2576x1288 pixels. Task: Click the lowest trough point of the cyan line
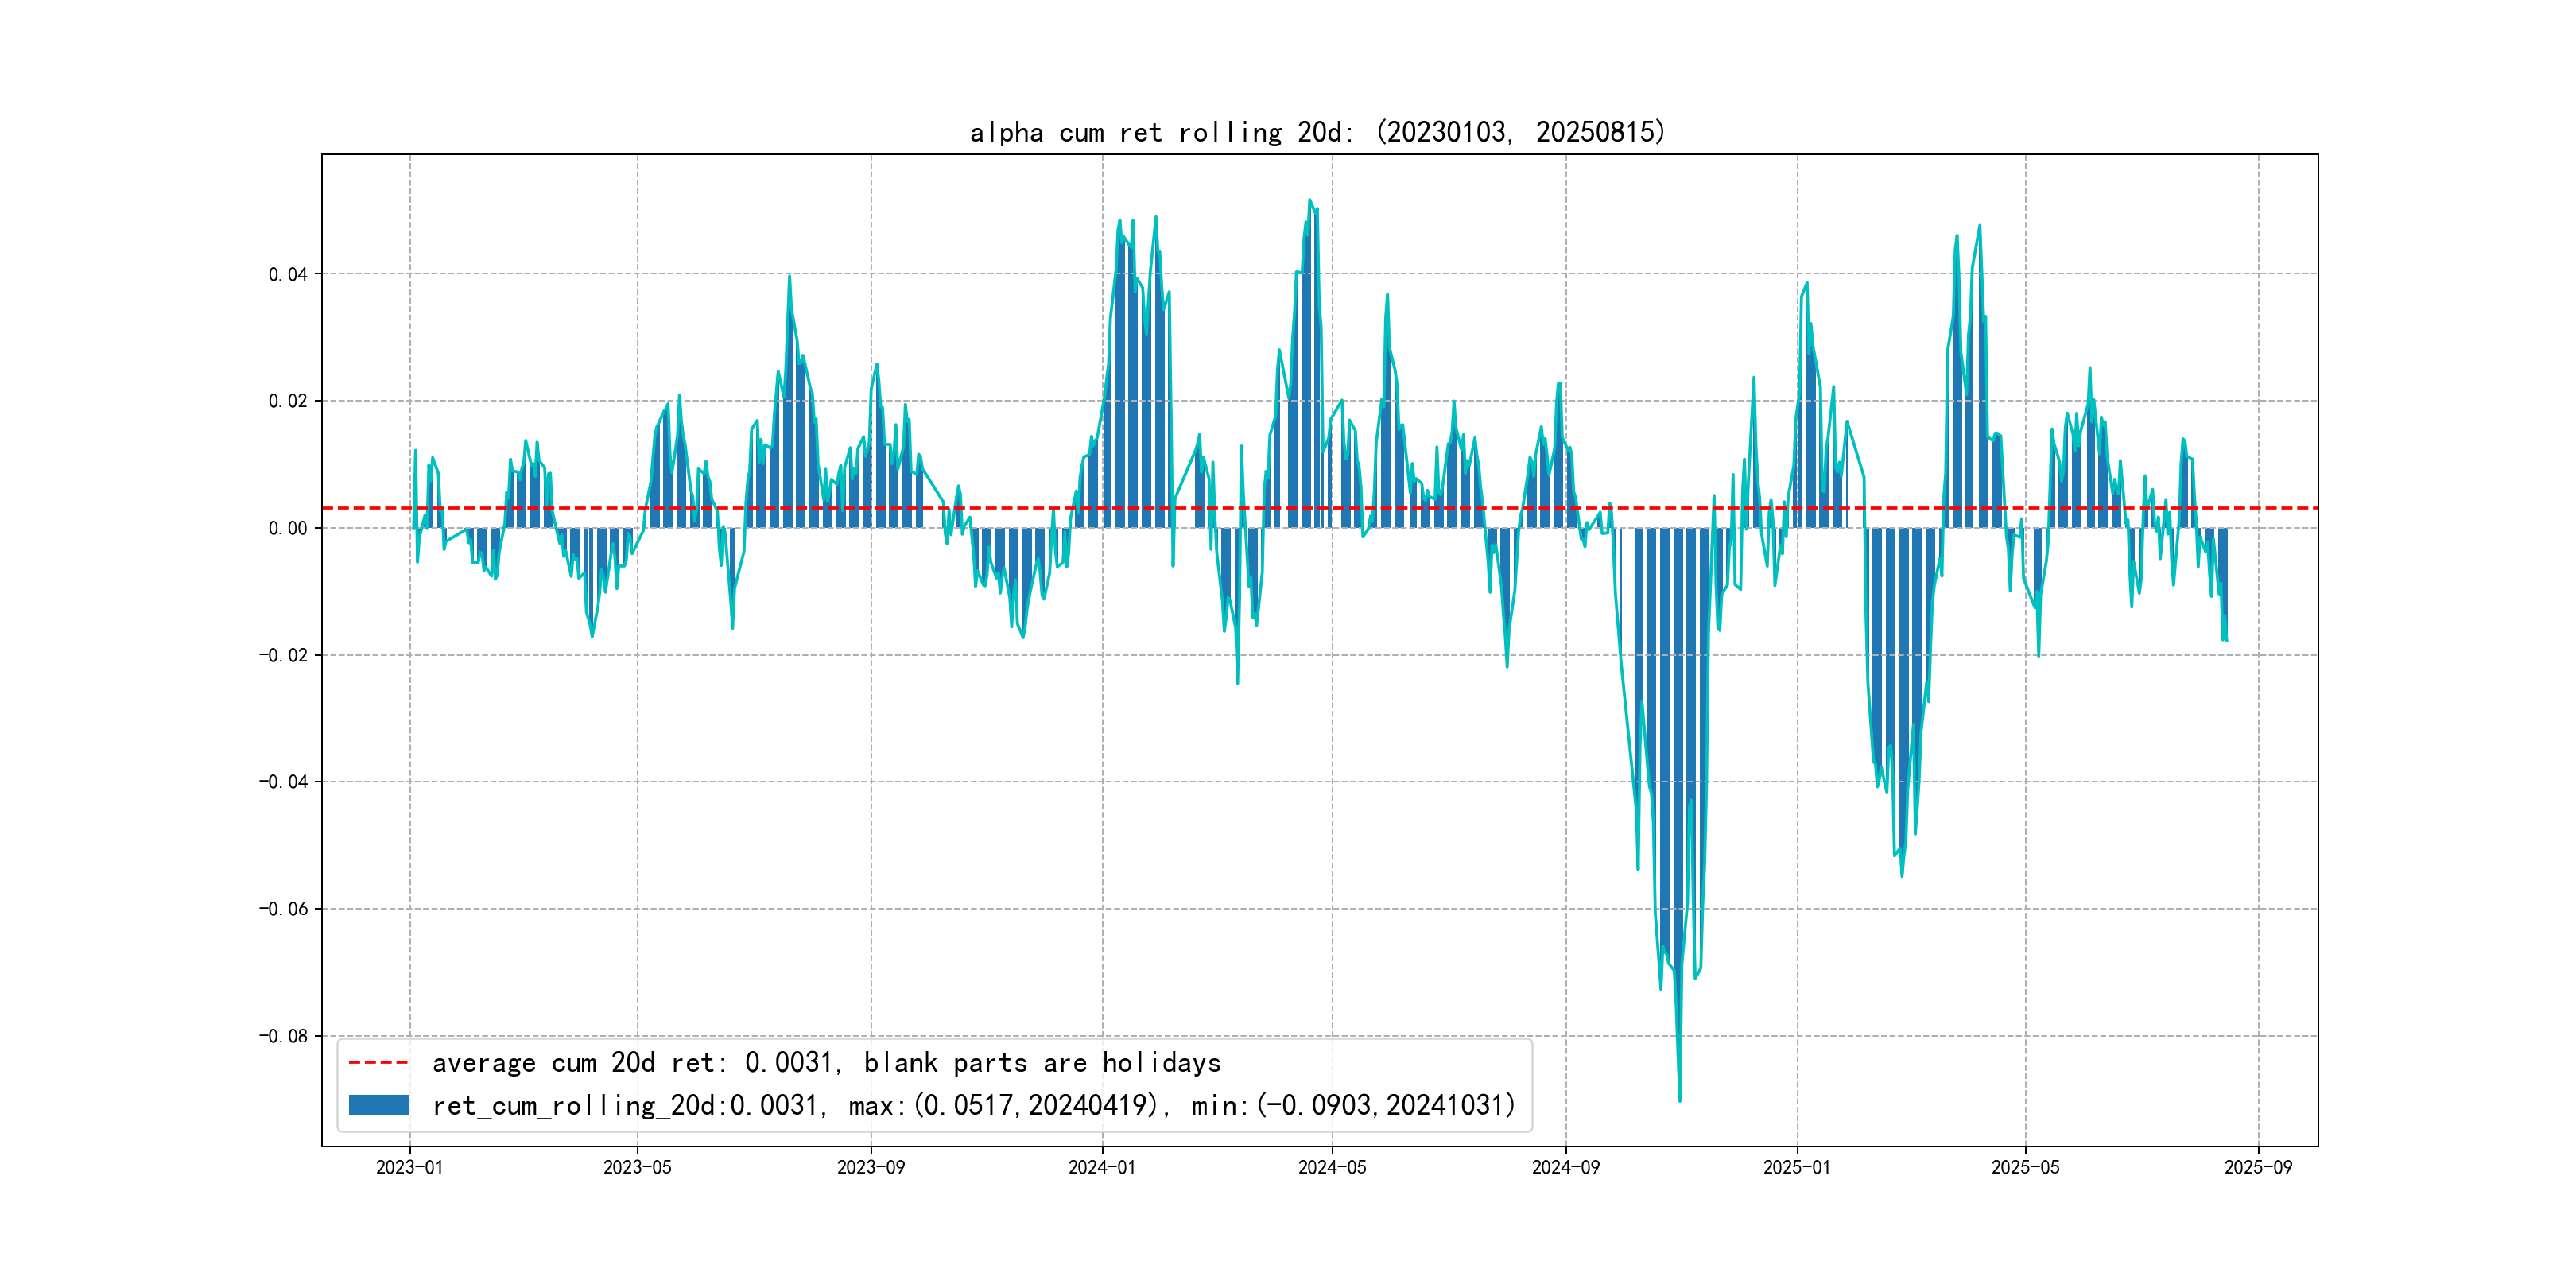[1679, 1100]
